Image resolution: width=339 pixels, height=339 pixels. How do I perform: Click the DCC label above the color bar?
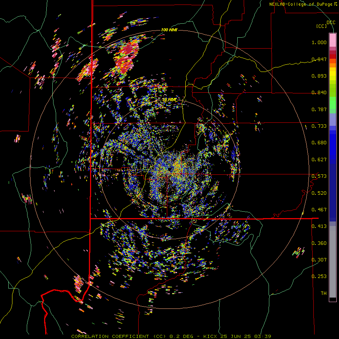click(331, 23)
